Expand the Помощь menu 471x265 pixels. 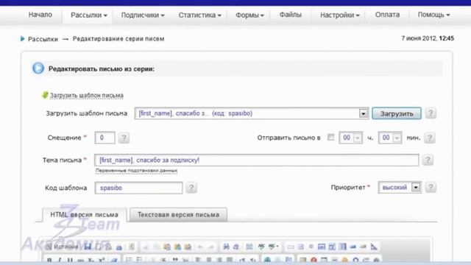coord(433,15)
